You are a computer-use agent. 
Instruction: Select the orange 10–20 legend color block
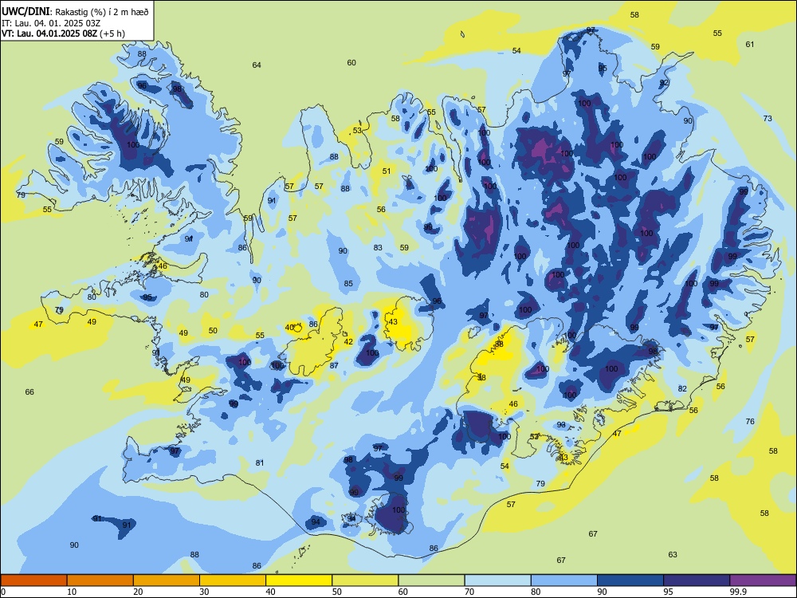tap(100, 580)
